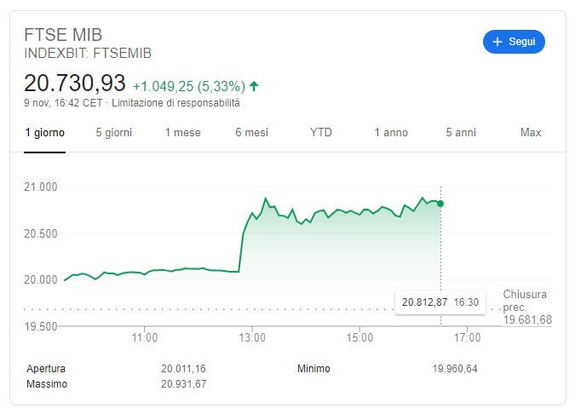Click the Minimo value 19.960,64

(455, 368)
